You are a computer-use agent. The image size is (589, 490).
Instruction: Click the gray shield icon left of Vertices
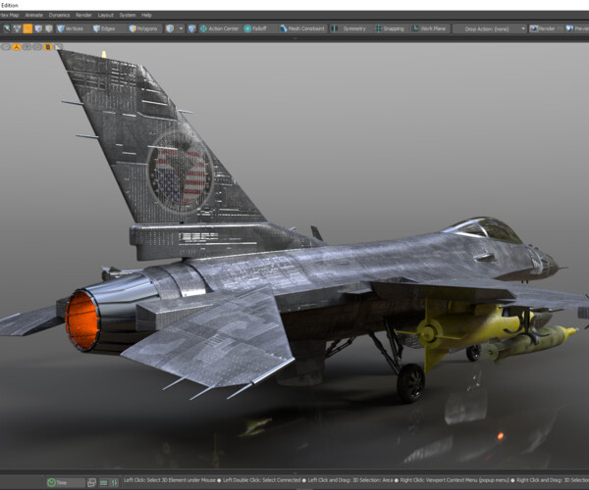pyautogui.click(x=48, y=28)
